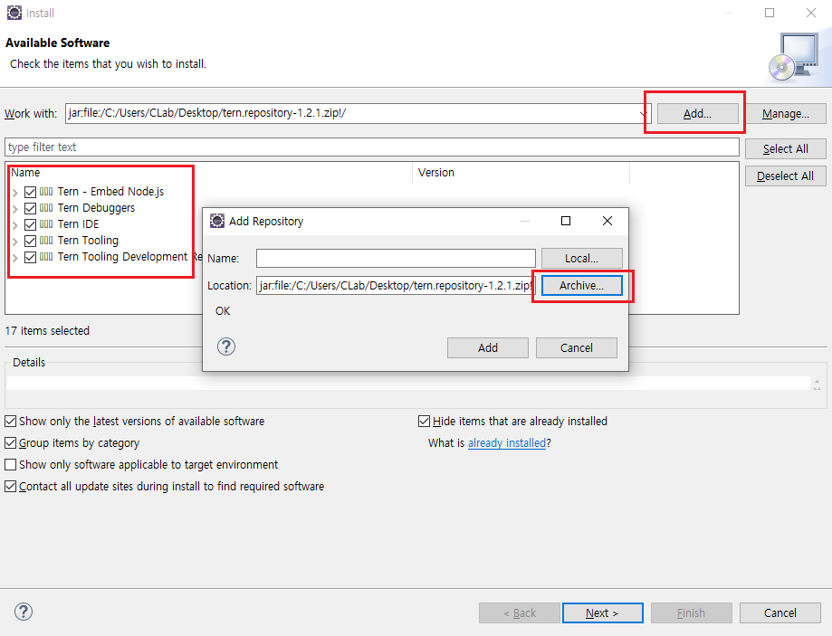Toggle Hide items that are already installed
The height and width of the screenshot is (636, 832).
[x=424, y=422]
